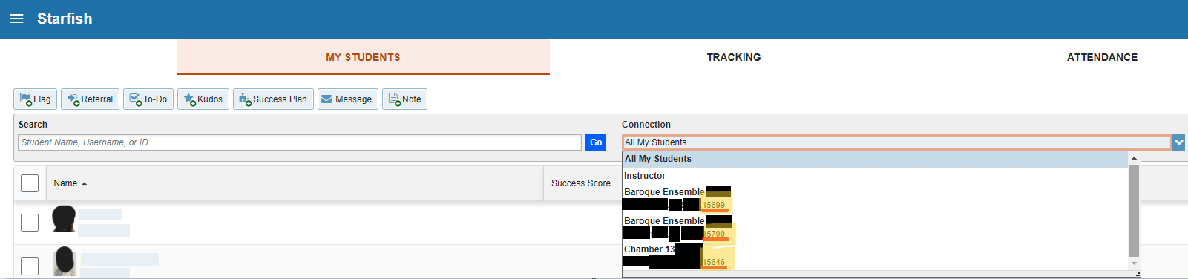The width and height of the screenshot is (1188, 279).
Task: Select All My Students option
Action: 876,159
